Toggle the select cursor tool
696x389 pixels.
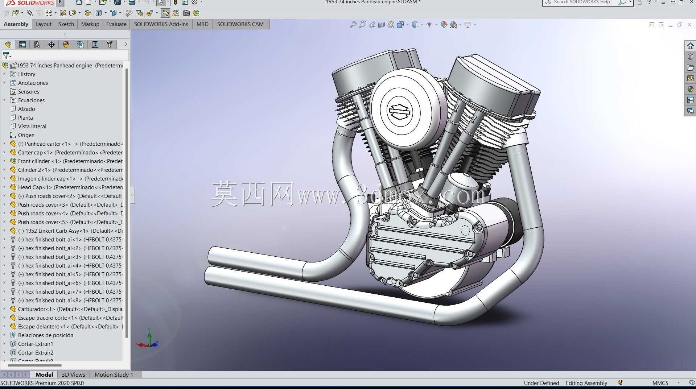tap(161, 2)
